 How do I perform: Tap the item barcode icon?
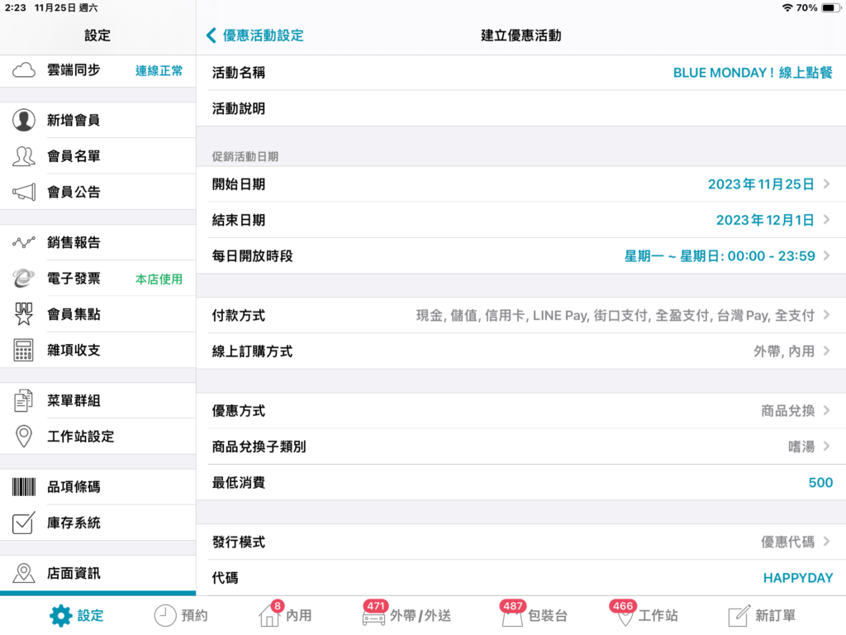pyautogui.click(x=24, y=487)
